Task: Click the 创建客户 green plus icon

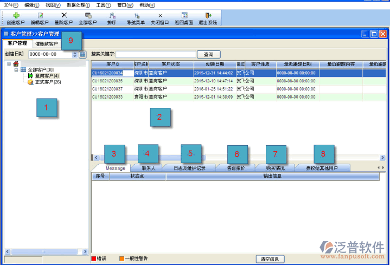Action: (x=16, y=16)
